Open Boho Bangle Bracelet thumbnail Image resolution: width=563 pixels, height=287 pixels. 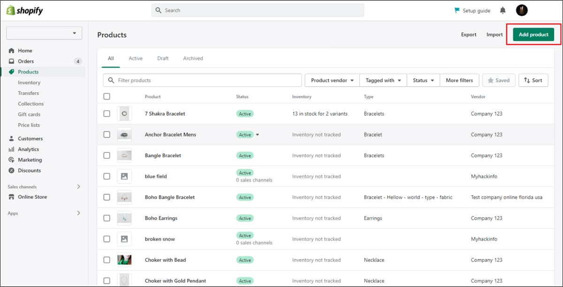coord(124,197)
